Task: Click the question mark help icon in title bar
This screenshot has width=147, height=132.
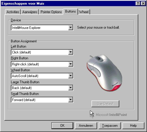Action: point(138,4)
